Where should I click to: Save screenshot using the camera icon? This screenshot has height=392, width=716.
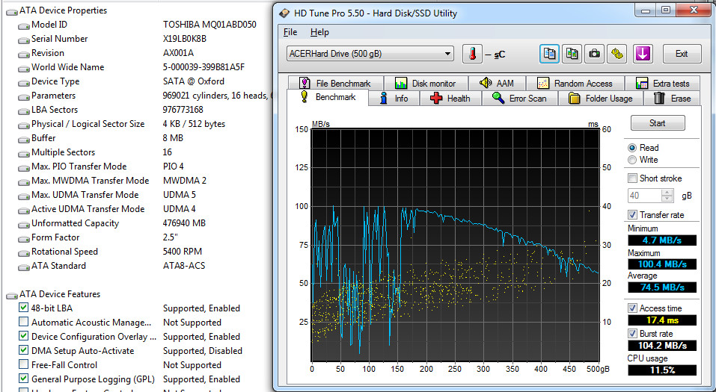[x=594, y=54]
